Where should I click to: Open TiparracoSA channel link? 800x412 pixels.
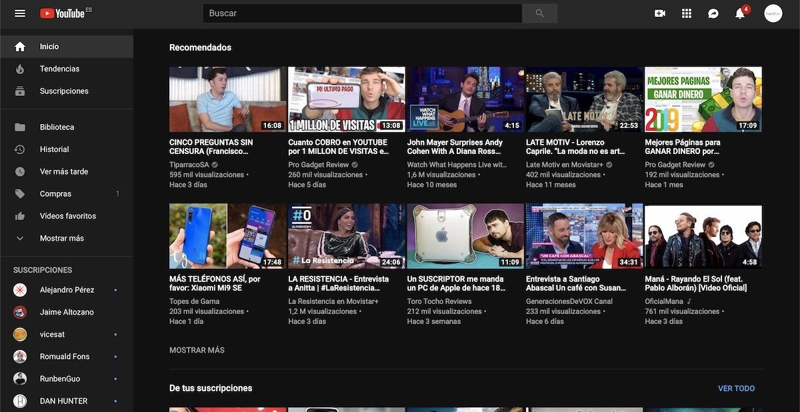(x=189, y=165)
